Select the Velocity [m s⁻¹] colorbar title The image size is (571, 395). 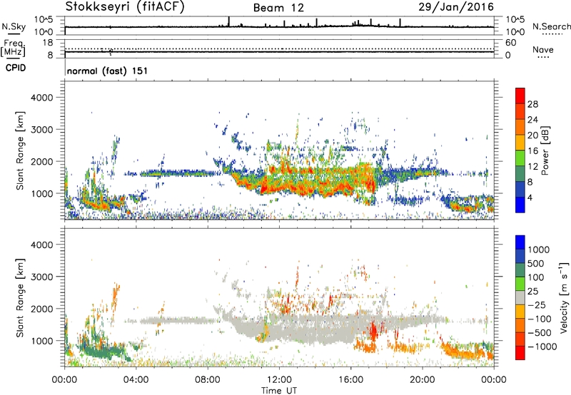564,297
